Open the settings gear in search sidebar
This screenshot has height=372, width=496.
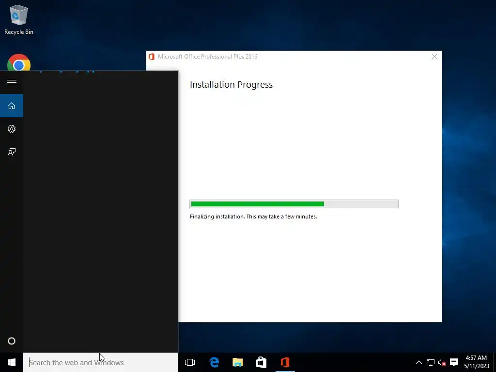point(12,129)
